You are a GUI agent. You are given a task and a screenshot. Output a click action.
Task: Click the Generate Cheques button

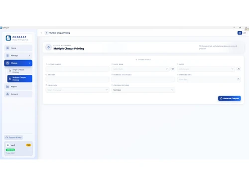230,98
